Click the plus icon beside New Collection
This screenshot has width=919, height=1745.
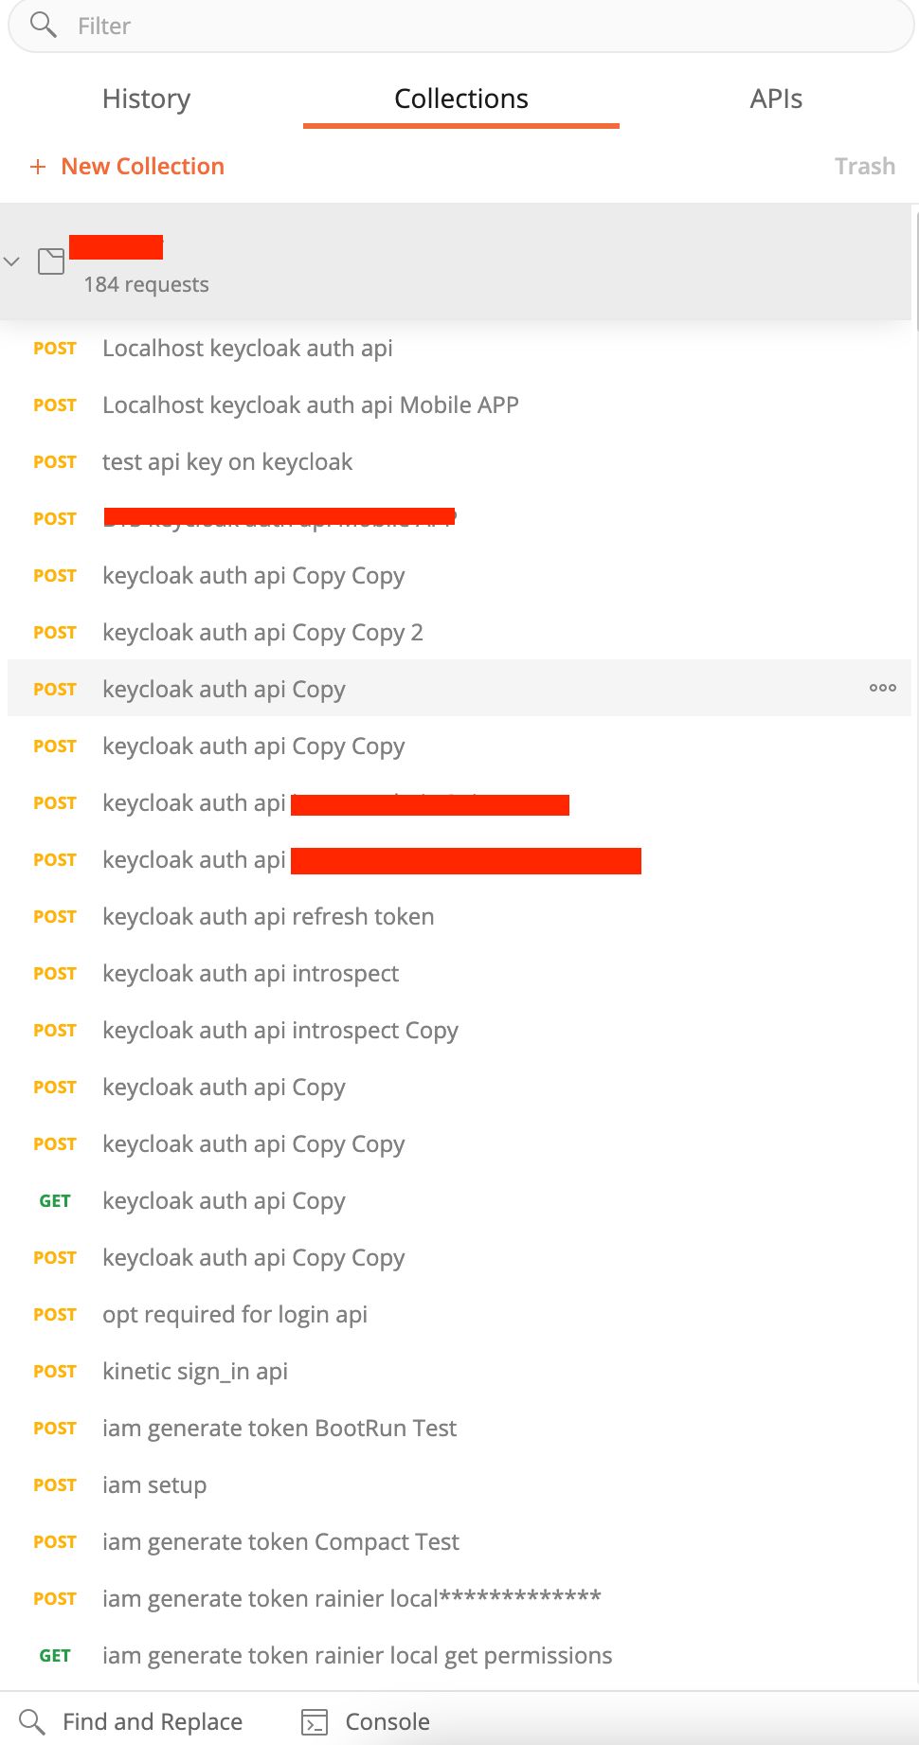38,167
